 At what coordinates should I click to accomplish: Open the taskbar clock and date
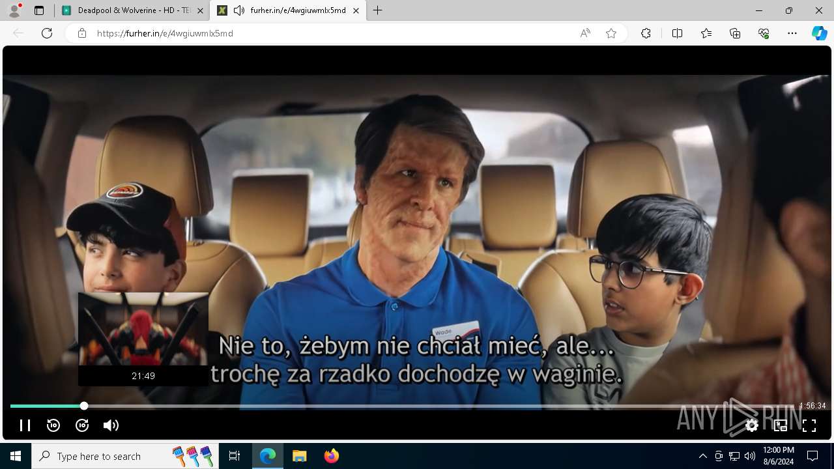coord(778,456)
